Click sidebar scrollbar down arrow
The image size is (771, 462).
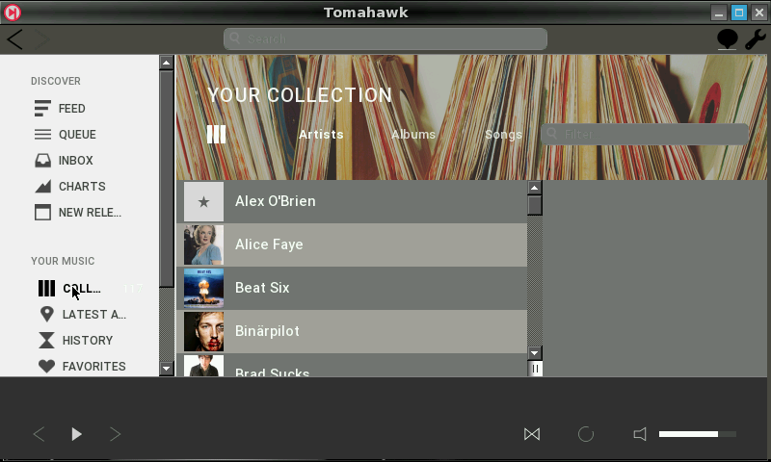[166, 369]
